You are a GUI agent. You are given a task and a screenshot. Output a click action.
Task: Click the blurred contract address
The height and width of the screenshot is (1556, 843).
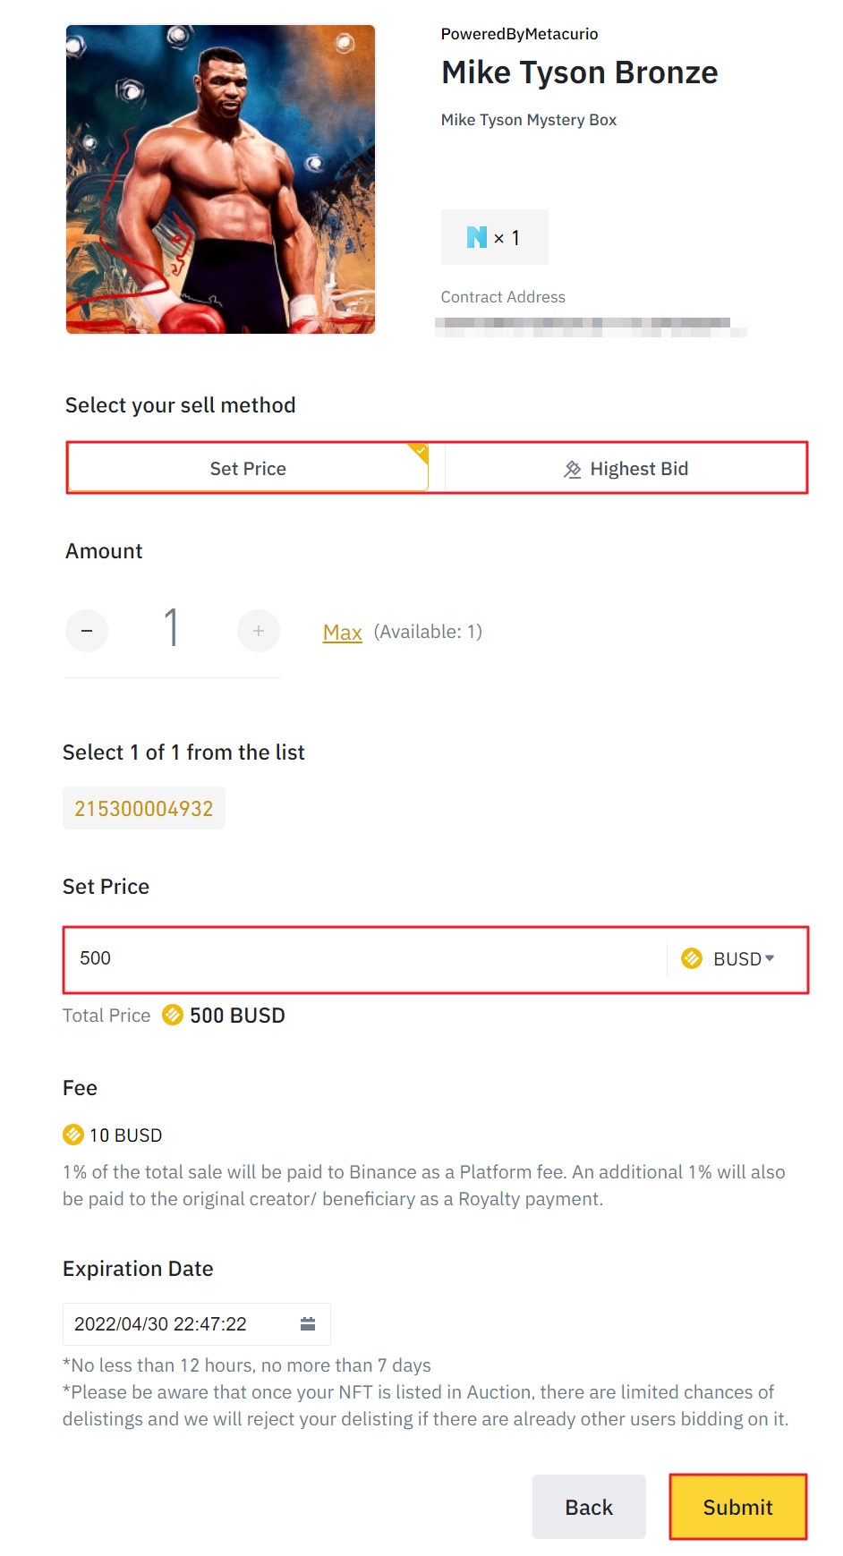591,326
